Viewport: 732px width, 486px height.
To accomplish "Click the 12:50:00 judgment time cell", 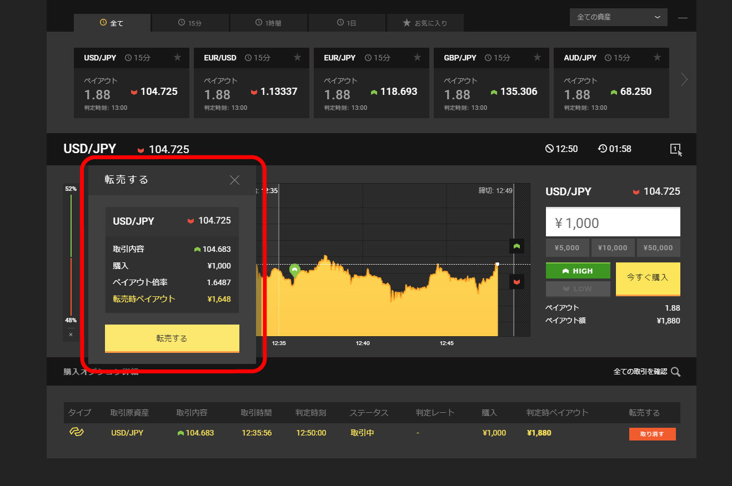I will (x=311, y=433).
